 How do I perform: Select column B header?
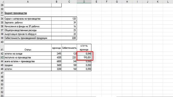(x=56, y=2)
